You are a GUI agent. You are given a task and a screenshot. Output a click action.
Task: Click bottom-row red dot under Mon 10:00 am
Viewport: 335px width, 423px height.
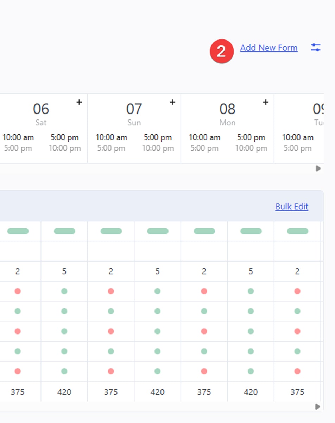point(204,371)
